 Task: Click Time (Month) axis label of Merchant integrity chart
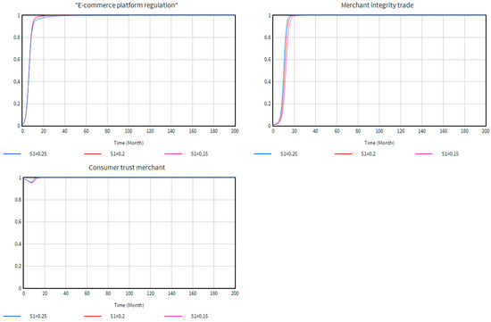[379, 143]
